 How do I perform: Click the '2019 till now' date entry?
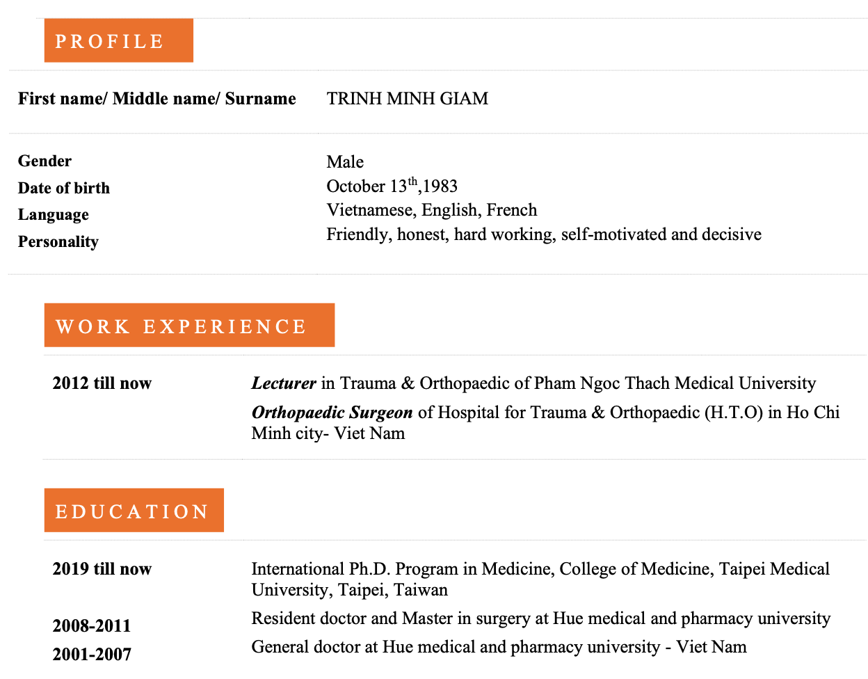coord(102,569)
